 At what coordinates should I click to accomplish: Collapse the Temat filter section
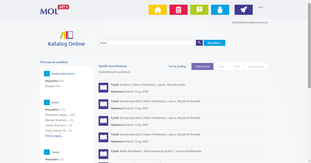coord(47,152)
